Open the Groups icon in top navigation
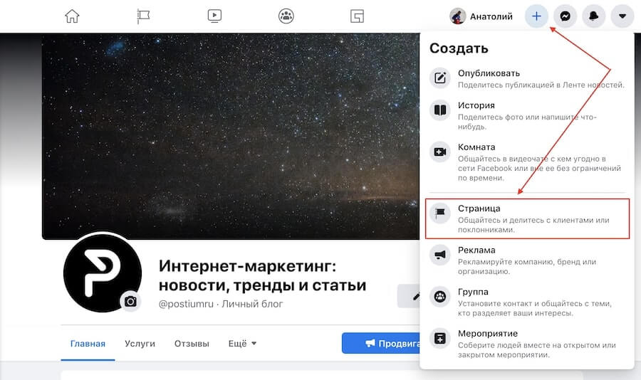 pyautogui.click(x=286, y=16)
